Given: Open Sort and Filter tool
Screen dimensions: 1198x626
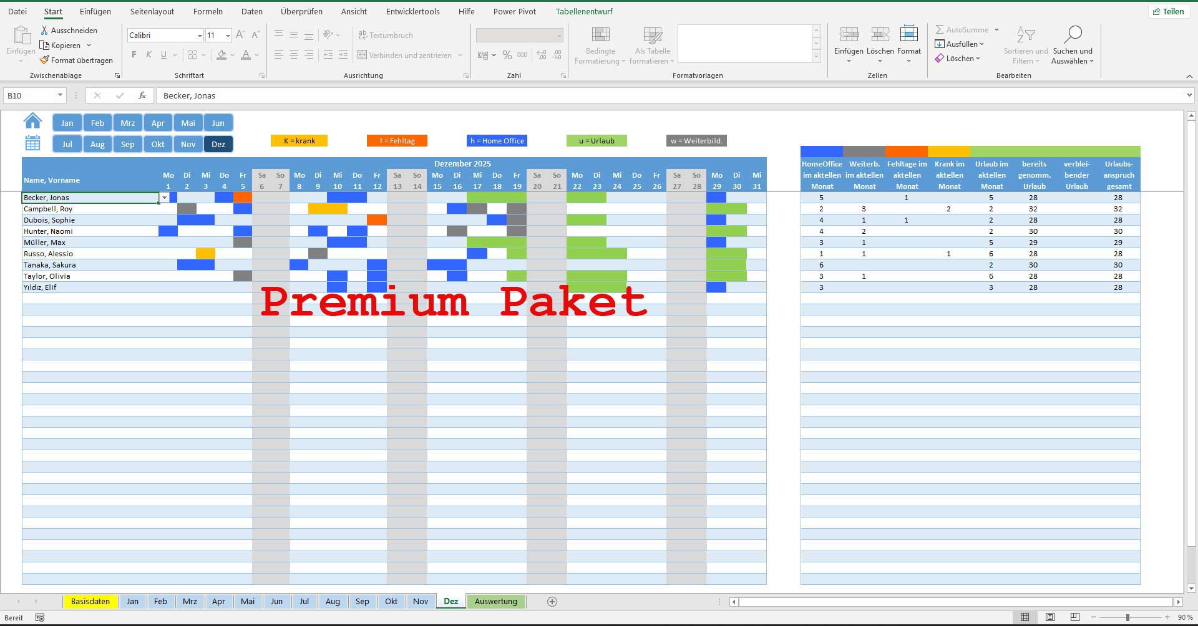Looking at the screenshot, I should [1025, 45].
